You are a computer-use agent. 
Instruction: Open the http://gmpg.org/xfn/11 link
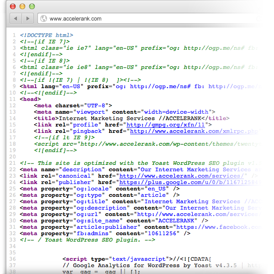(165, 125)
